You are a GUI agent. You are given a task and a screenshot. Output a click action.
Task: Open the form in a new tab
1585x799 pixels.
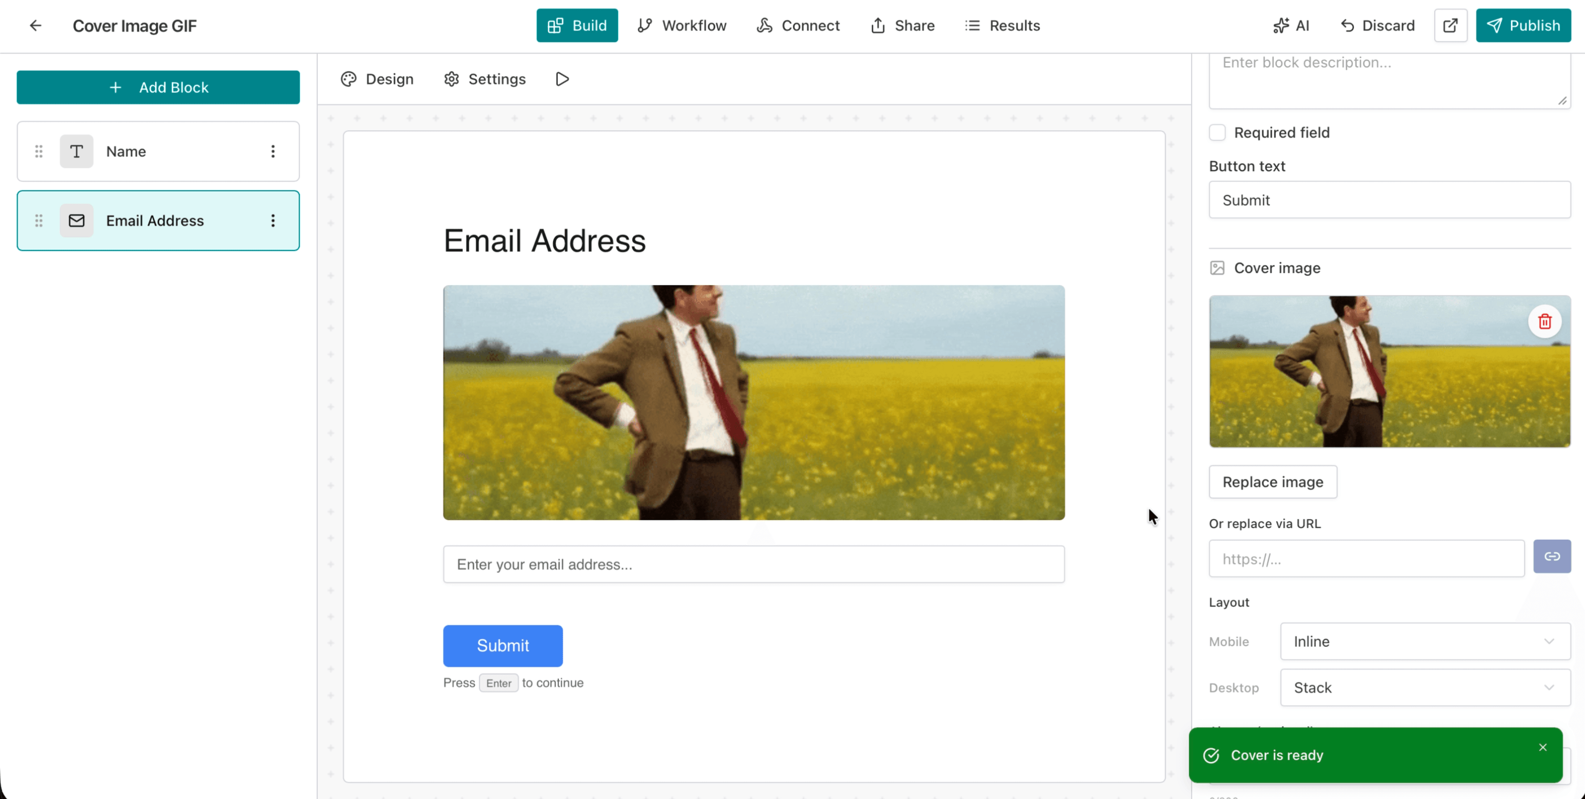1450,25
